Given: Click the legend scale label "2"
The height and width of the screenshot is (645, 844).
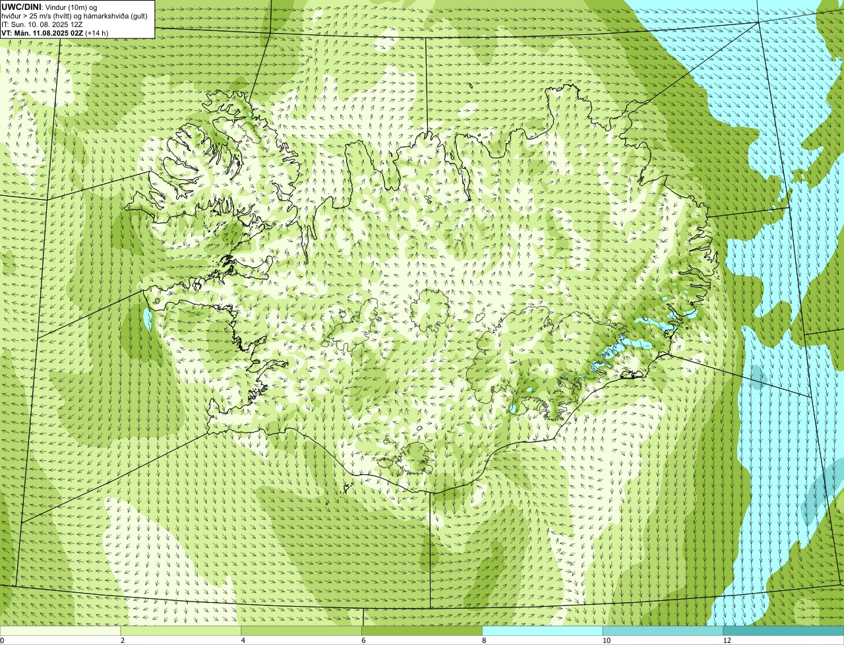Looking at the screenshot, I should click(122, 640).
